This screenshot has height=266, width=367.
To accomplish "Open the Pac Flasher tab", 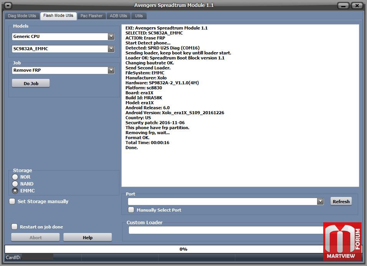I will click(91, 16).
